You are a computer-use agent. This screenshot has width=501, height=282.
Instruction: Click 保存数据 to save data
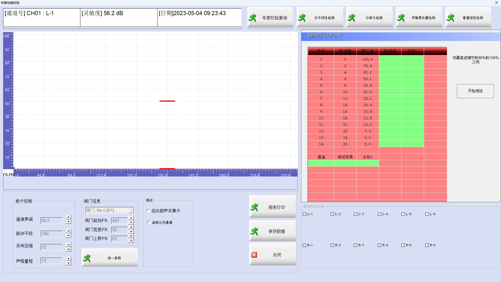click(272, 231)
